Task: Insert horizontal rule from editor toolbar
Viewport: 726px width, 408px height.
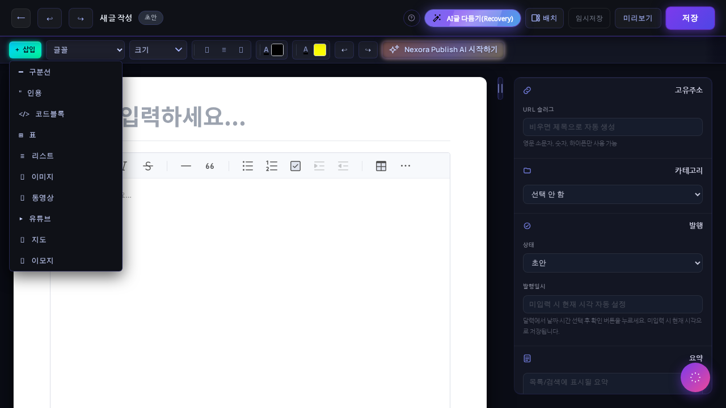Action: 186,166
